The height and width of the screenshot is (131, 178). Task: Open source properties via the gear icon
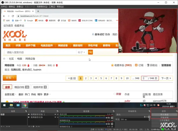click(33, 126)
